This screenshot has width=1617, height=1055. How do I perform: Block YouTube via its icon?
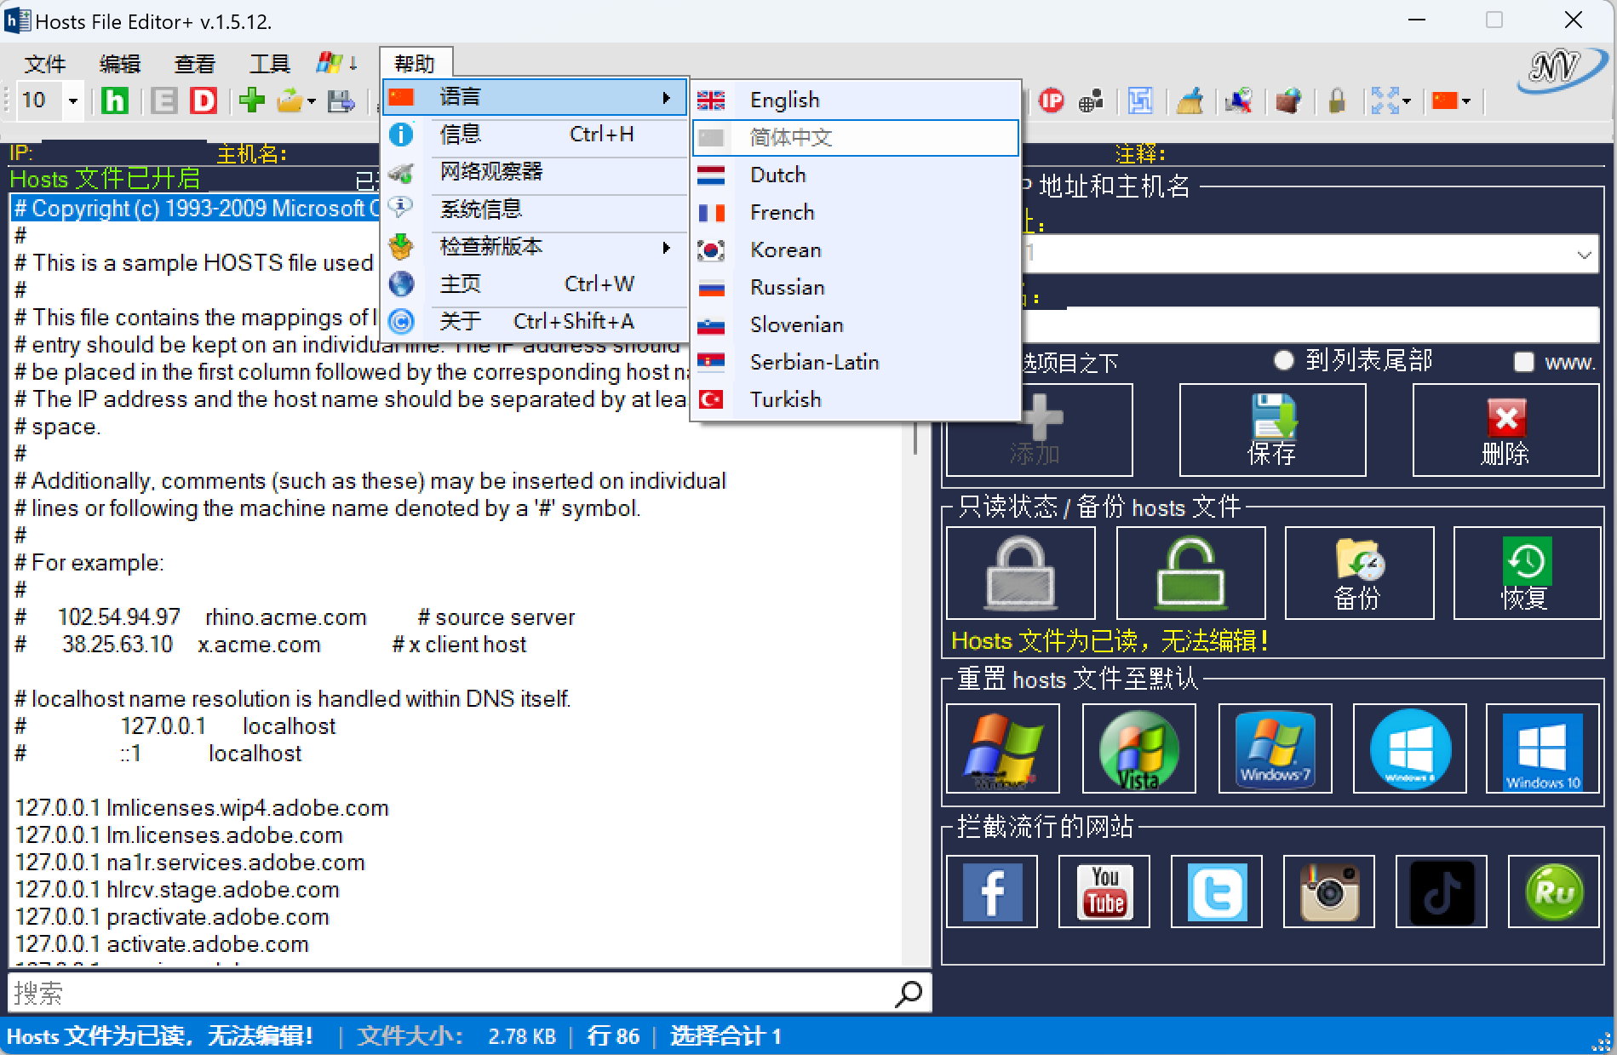pos(1104,892)
